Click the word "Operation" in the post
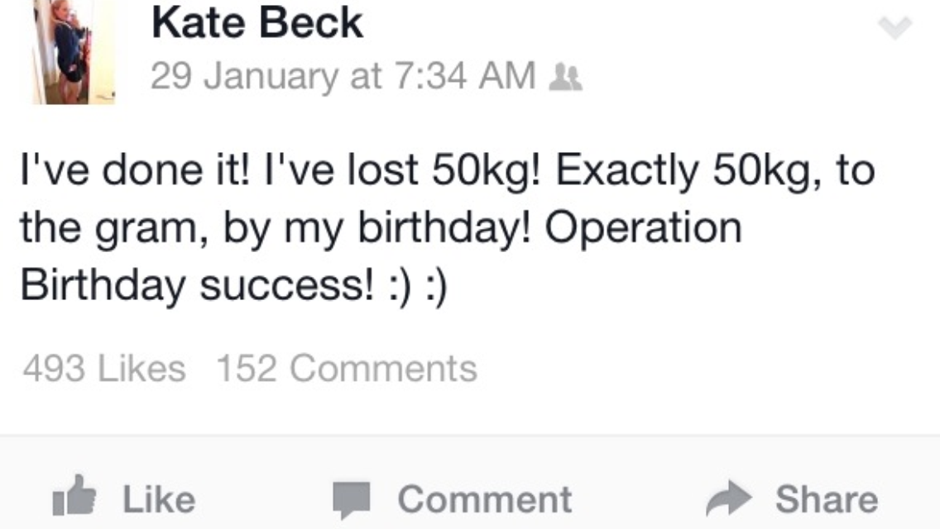The image size is (940, 529). coord(643,228)
